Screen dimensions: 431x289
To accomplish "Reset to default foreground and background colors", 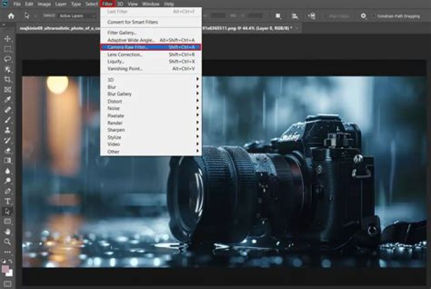I will point(4,261).
